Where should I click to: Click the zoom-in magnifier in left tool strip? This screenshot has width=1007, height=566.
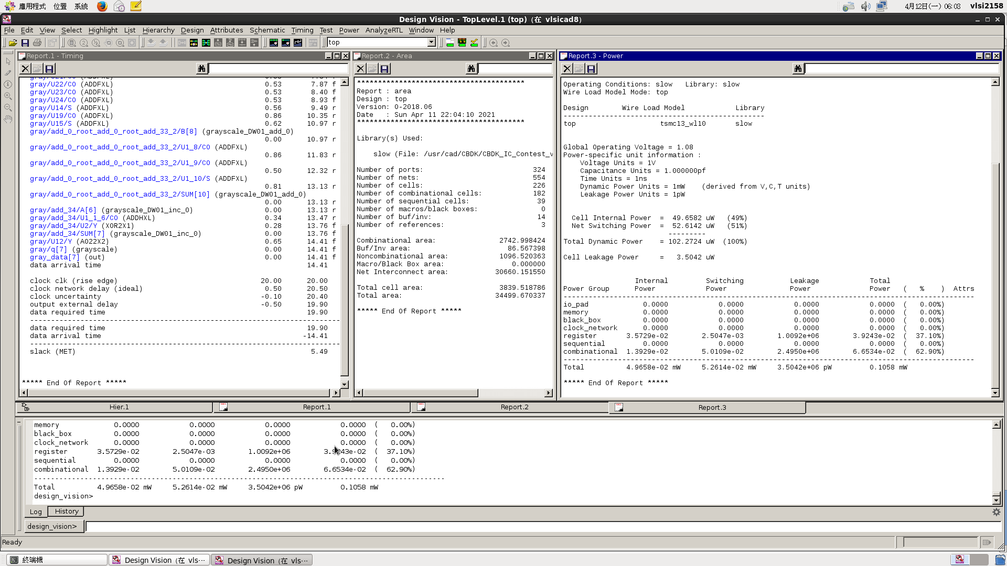(x=8, y=96)
